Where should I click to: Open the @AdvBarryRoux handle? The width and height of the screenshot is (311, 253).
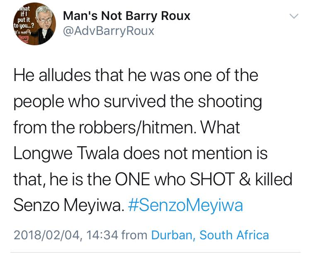[109, 31]
